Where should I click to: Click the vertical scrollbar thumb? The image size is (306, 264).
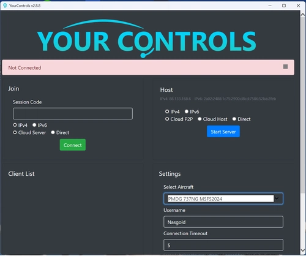(303, 105)
